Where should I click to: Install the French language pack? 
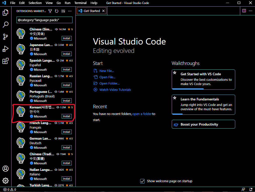coord(67,132)
